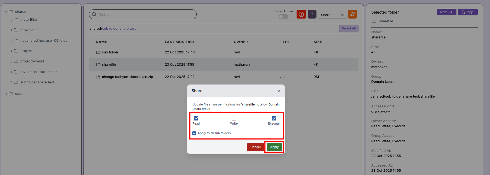Click the Copy button

point(468,12)
